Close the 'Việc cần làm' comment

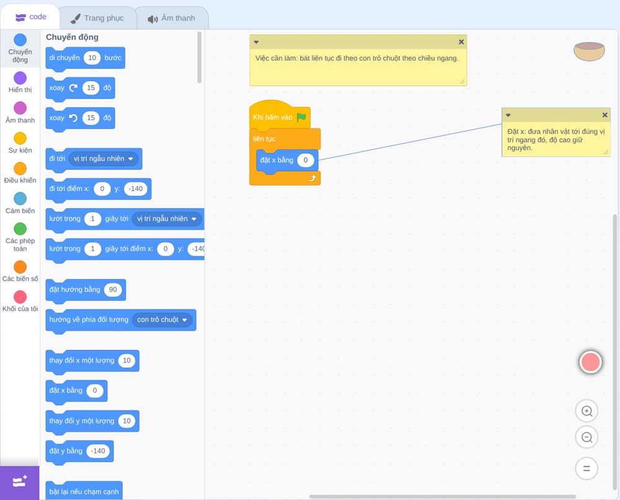(461, 42)
